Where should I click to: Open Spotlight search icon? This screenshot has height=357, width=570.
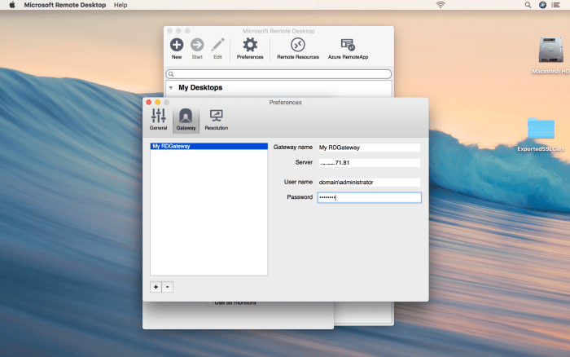(x=528, y=5)
